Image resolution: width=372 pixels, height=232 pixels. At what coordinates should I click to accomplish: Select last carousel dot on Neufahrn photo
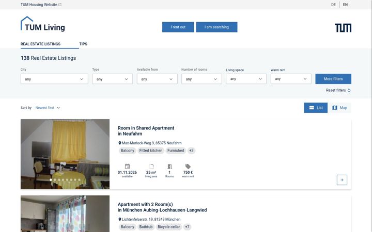click(x=79, y=180)
